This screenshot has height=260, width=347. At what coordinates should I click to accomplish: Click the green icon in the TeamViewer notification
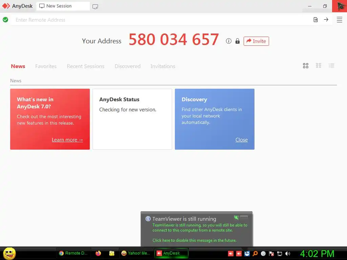pyautogui.click(x=236, y=218)
